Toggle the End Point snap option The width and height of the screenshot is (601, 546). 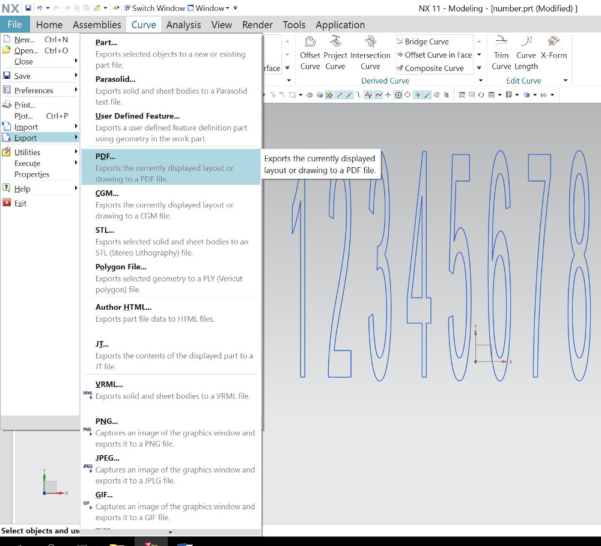pyautogui.click(x=339, y=94)
